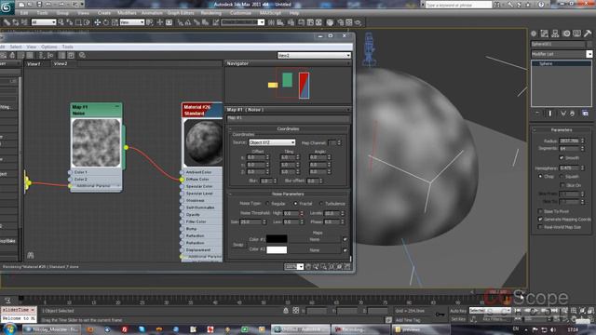The height and width of the screenshot is (335, 596).
Task: Open the 3ds Max application menu logo
Action: coord(7,7)
